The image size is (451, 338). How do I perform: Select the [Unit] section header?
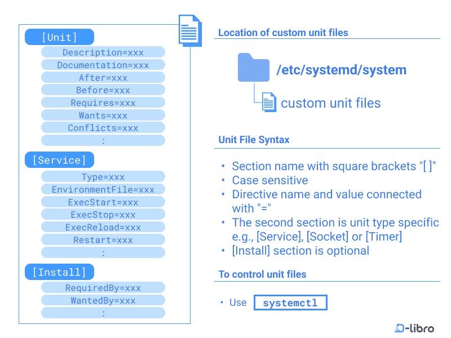point(59,37)
